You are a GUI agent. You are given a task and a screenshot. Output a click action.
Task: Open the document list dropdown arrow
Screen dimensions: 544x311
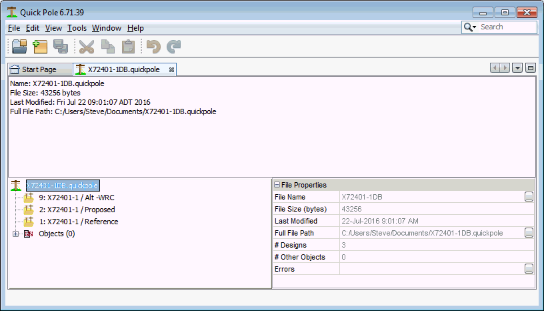point(517,68)
